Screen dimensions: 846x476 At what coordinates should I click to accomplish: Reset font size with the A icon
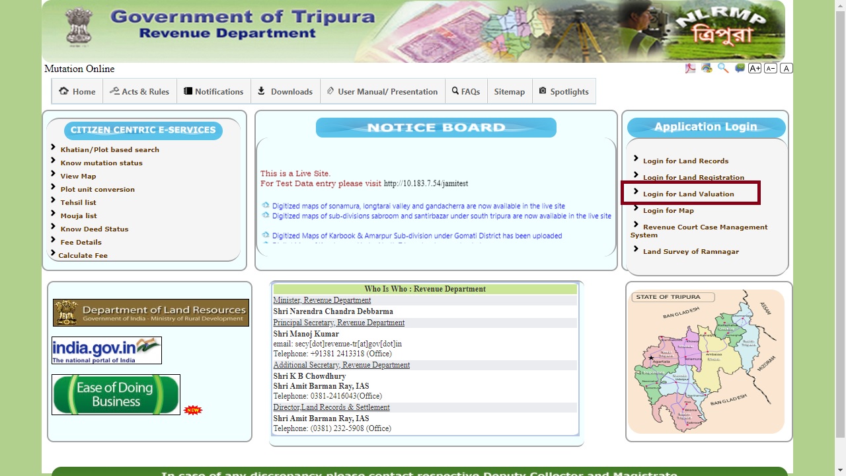[x=785, y=68]
